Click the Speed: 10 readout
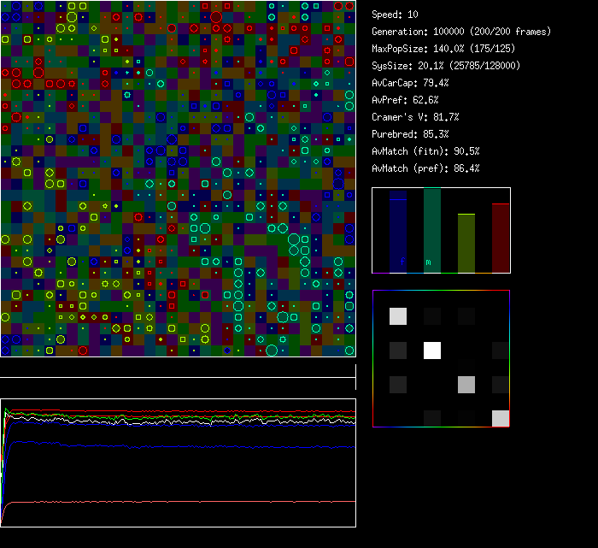 [x=395, y=15]
